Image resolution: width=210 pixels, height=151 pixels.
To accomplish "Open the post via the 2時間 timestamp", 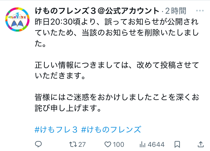I will [176, 11].
